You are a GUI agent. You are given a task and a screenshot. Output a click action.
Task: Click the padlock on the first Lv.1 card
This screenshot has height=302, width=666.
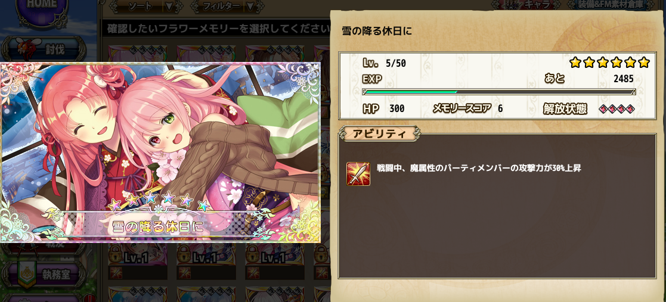(116, 254)
